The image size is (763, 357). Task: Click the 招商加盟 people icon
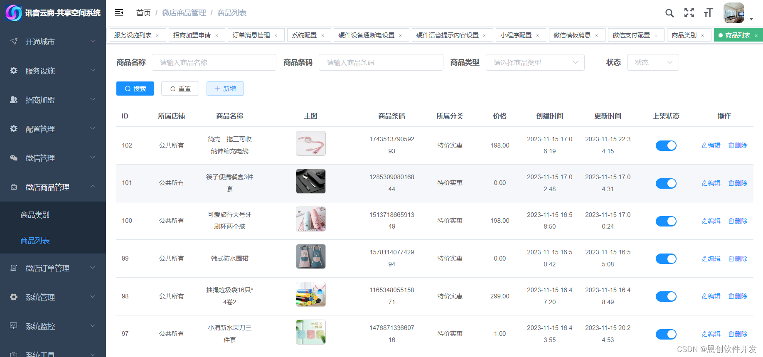pyautogui.click(x=14, y=100)
